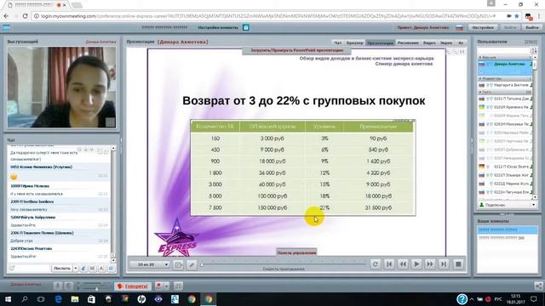Click the smiley emoji in chat
Viewport: 545px width, 306px height.
point(14,177)
